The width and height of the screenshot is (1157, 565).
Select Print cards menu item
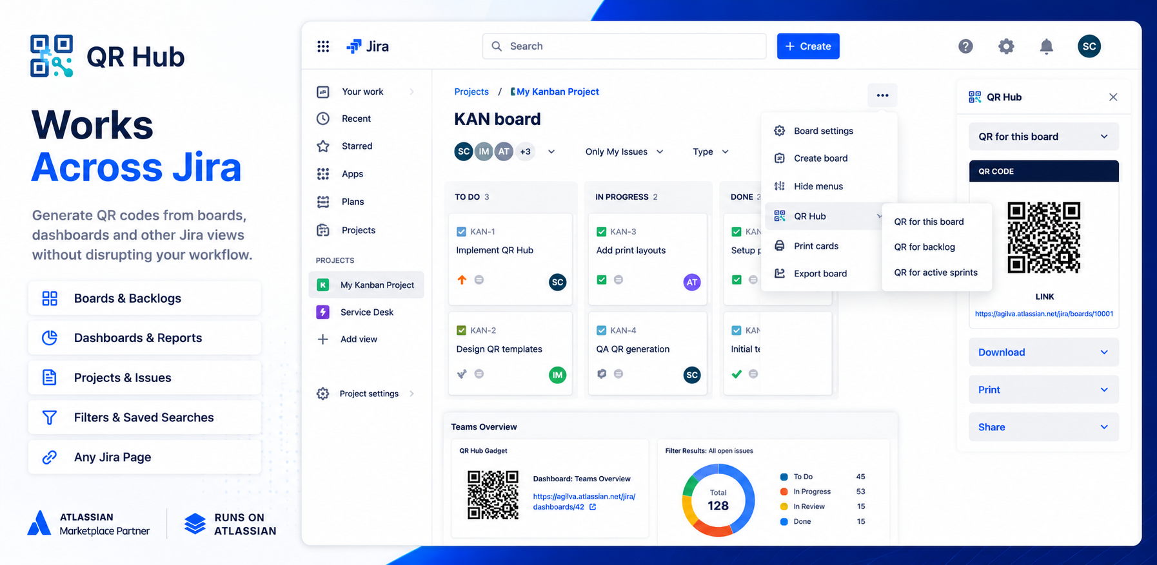tap(824, 246)
